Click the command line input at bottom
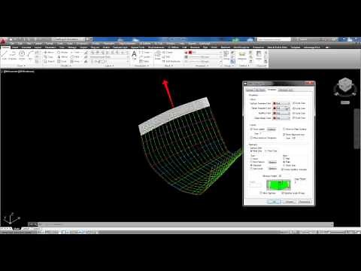 [x=186, y=224]
